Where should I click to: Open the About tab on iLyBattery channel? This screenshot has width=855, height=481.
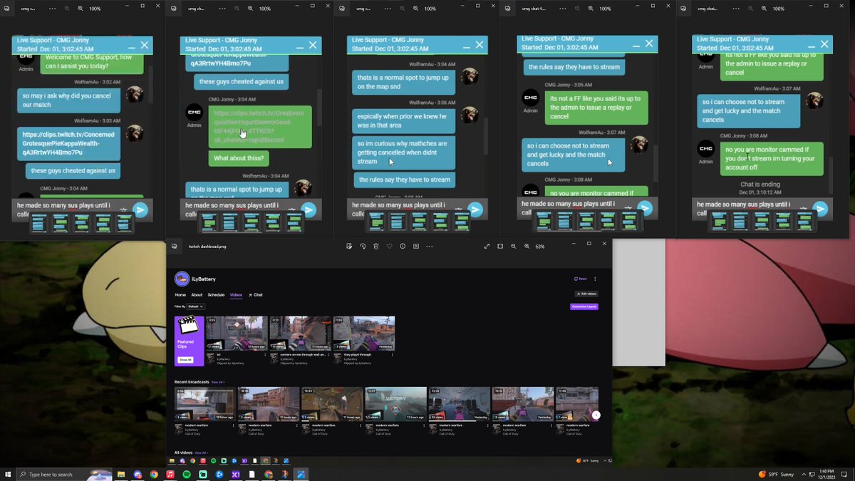(x=197, y=295)
